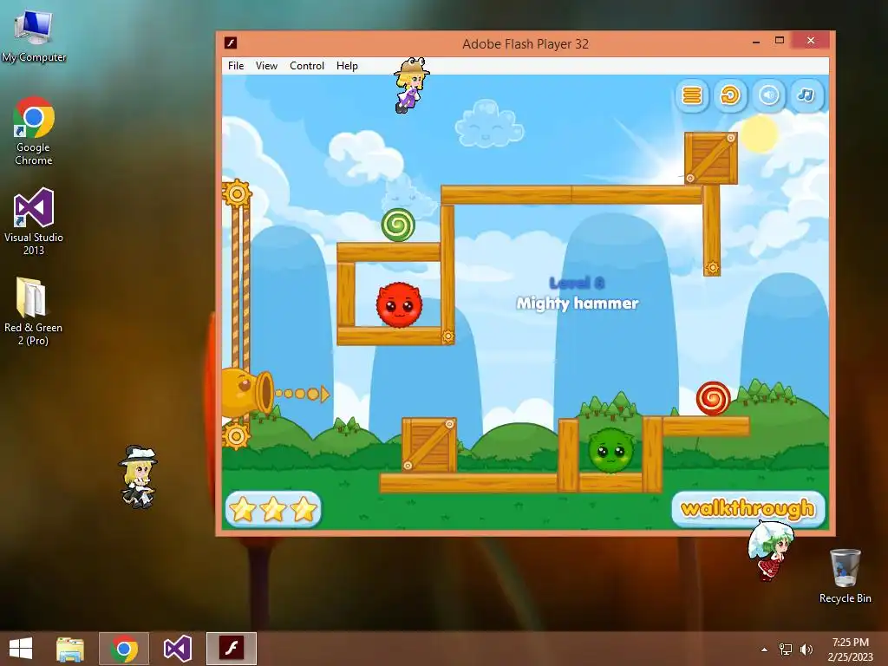This screenshot has height=666, width=888.
Task: Click the wooden crate on the lower plank
Action: [428, 445]
